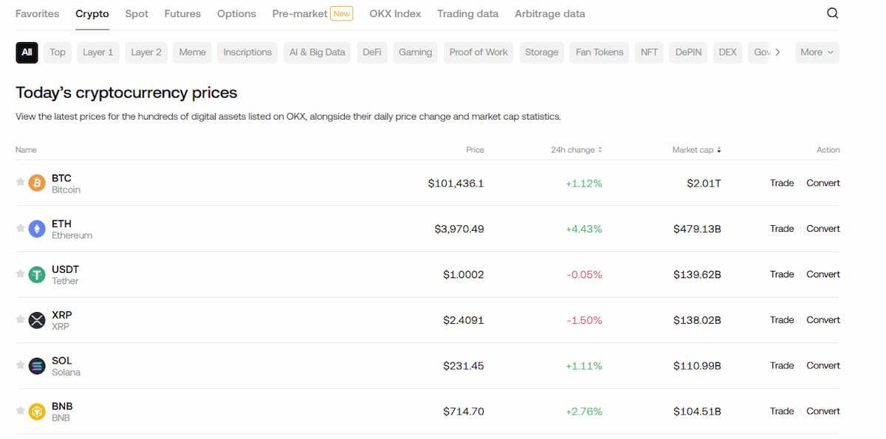Favorite BTC with its star
This screenshot has height=439, width=886.
point(21,182)
